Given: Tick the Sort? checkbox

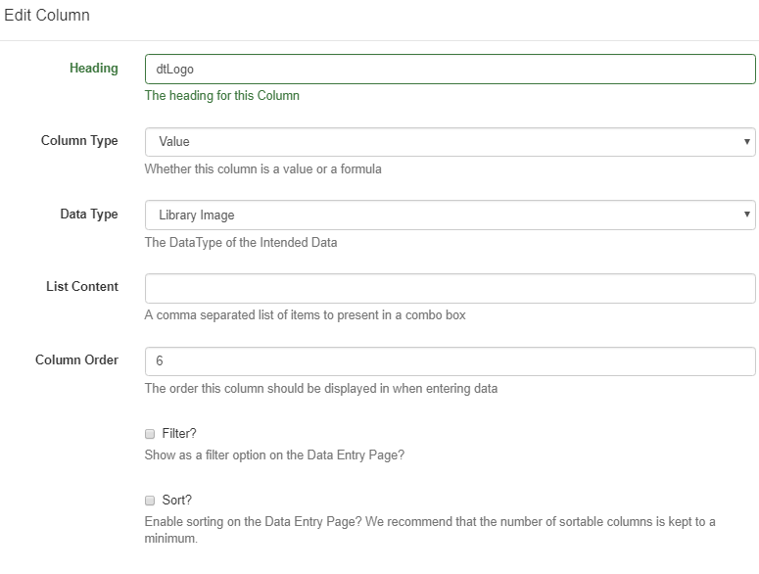Looking at the screenshot, I should [x=150, y=501].
